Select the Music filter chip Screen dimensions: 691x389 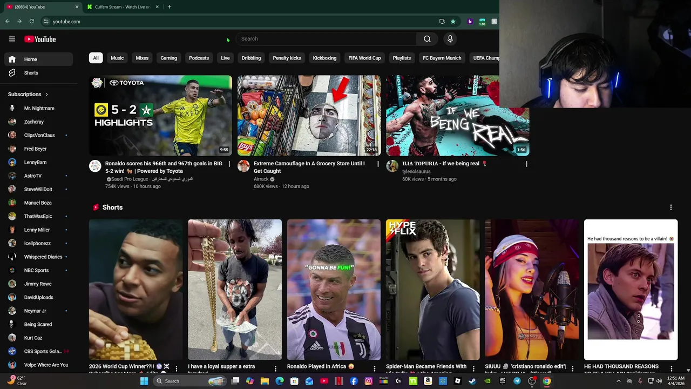click(x=117, y=58)
